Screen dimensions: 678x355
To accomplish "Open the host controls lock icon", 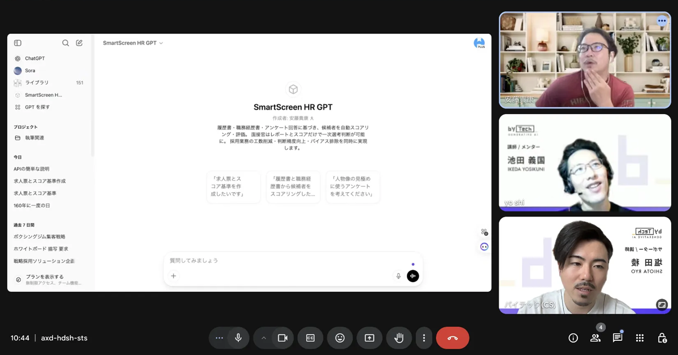I will pos(662,338).
